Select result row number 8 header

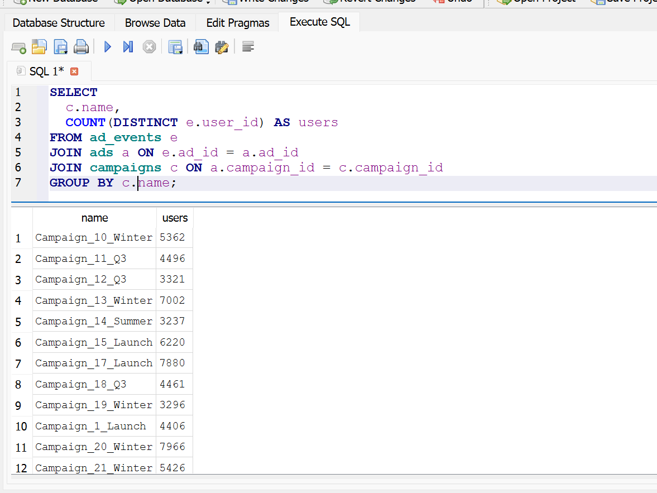[19, 385]
